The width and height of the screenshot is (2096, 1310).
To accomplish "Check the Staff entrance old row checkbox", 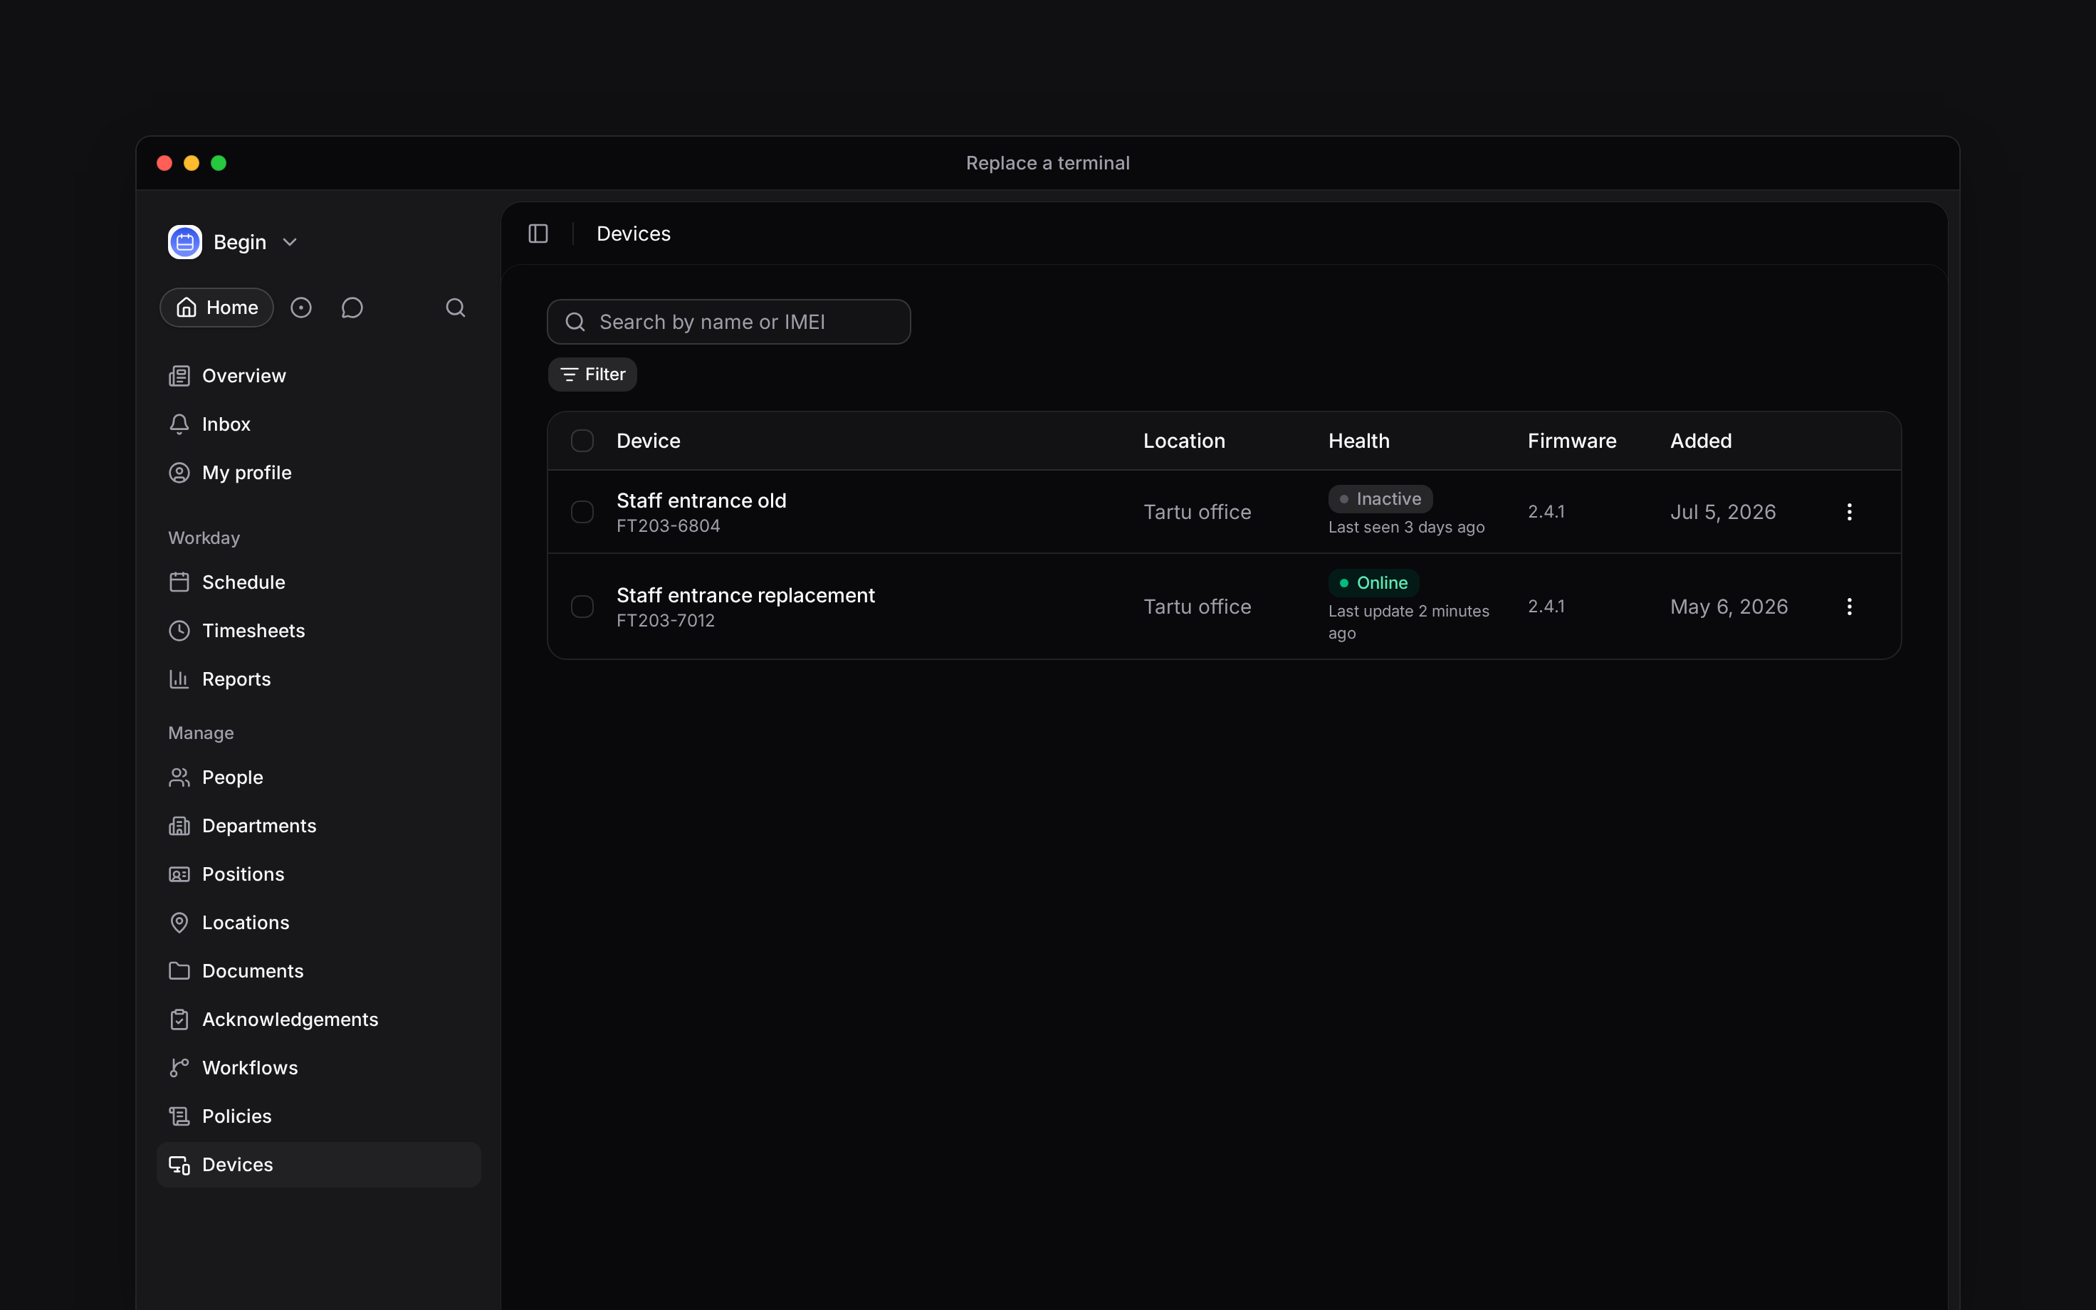I will pyautogui.click(x=582, y=512).
